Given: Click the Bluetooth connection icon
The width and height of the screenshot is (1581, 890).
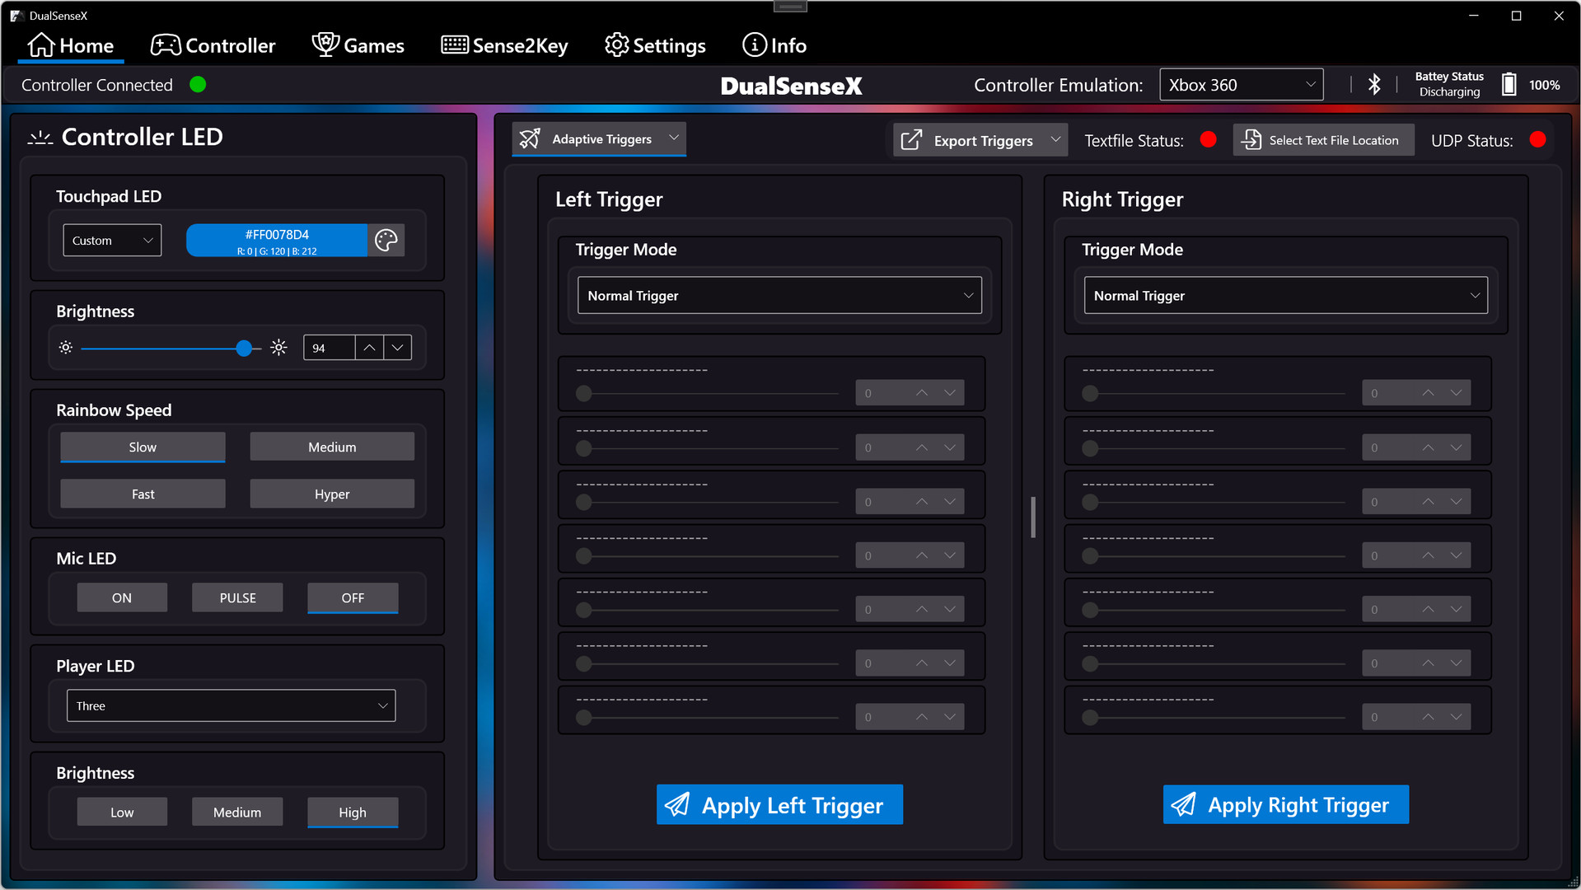Looking at the screenshot, I should (1373, 85).
